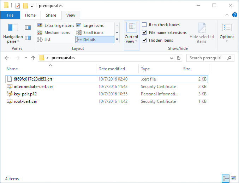This screenshot has height=183, width=239.
Task: Enable Item check boxes
Action: tap(144, 25)
